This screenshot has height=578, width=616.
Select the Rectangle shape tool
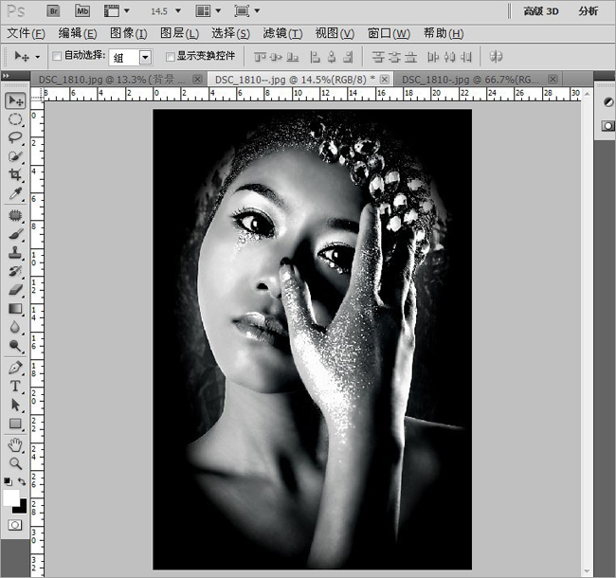[15, 424]
